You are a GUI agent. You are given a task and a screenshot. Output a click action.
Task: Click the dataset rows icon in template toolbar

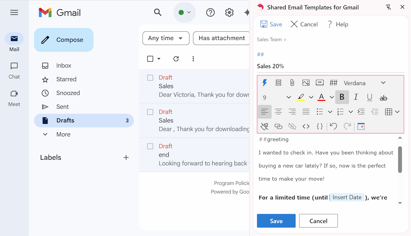[278, 83]
